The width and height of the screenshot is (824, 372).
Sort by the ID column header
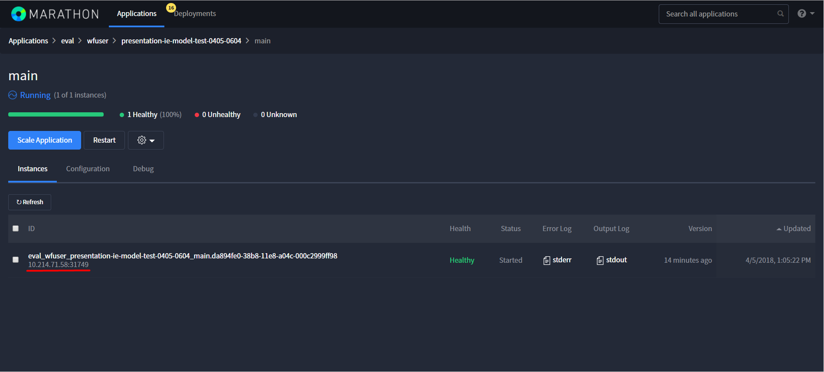click(x=31, y=228)
